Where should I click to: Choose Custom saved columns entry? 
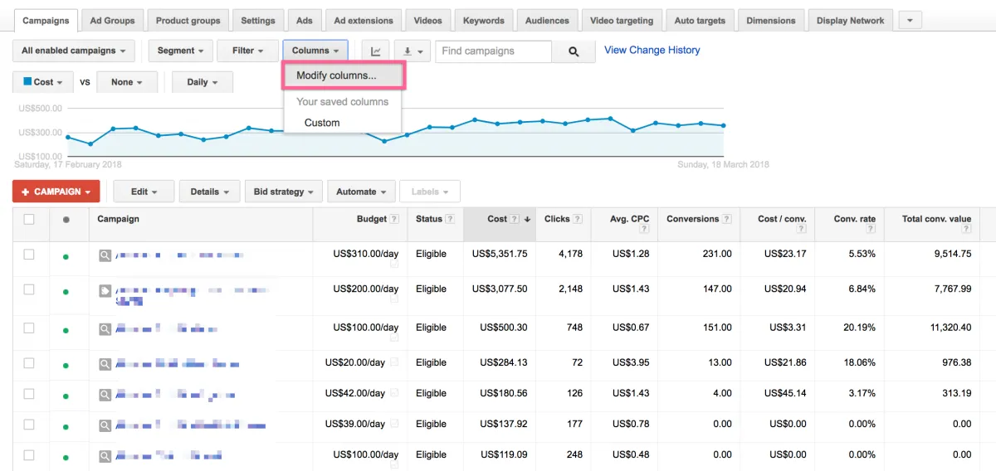(322, 123)
